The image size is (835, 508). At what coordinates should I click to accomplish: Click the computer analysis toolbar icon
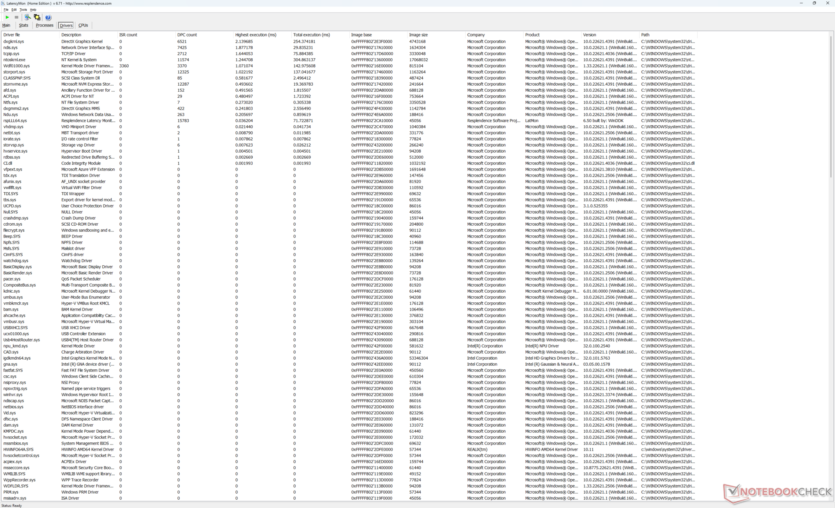pos(27,17)
